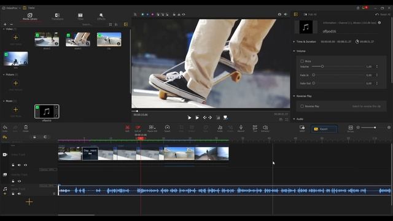Open the Media Library tab
The width and height of the screenshot is (393, 221).
30,17
